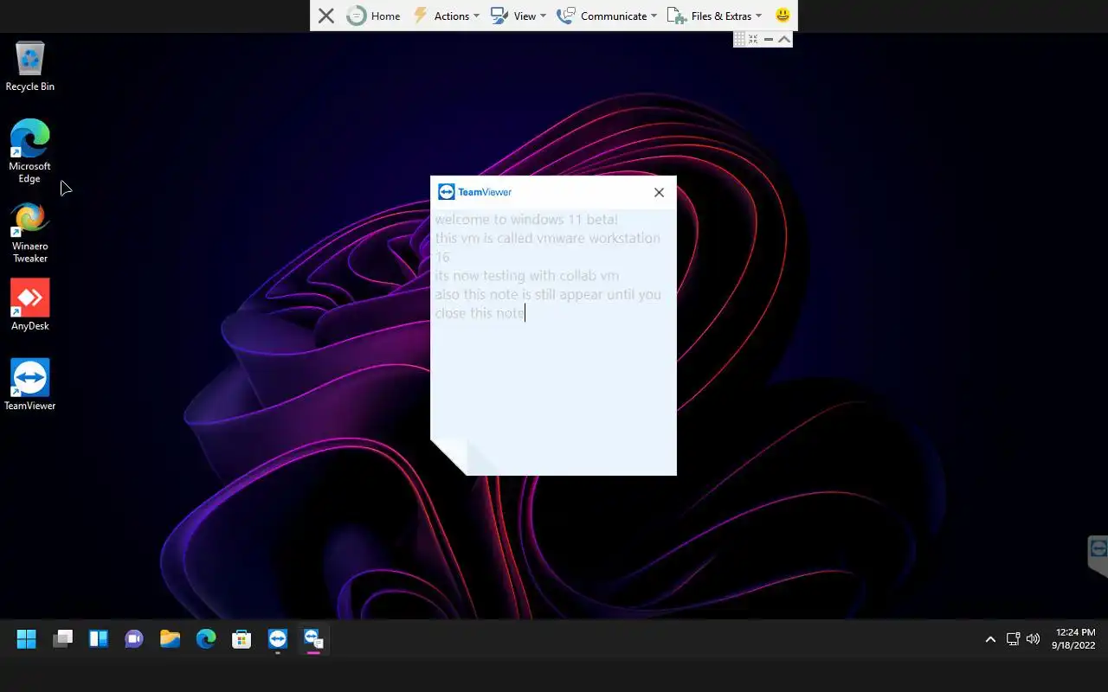Click the network icon in the system tray
Image resolution: width=1108 pixels, height=692 pixels.
pos(1013,639)
